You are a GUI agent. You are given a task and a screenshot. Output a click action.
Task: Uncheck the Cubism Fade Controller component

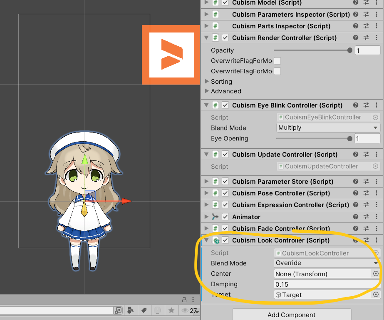[225, 228]
